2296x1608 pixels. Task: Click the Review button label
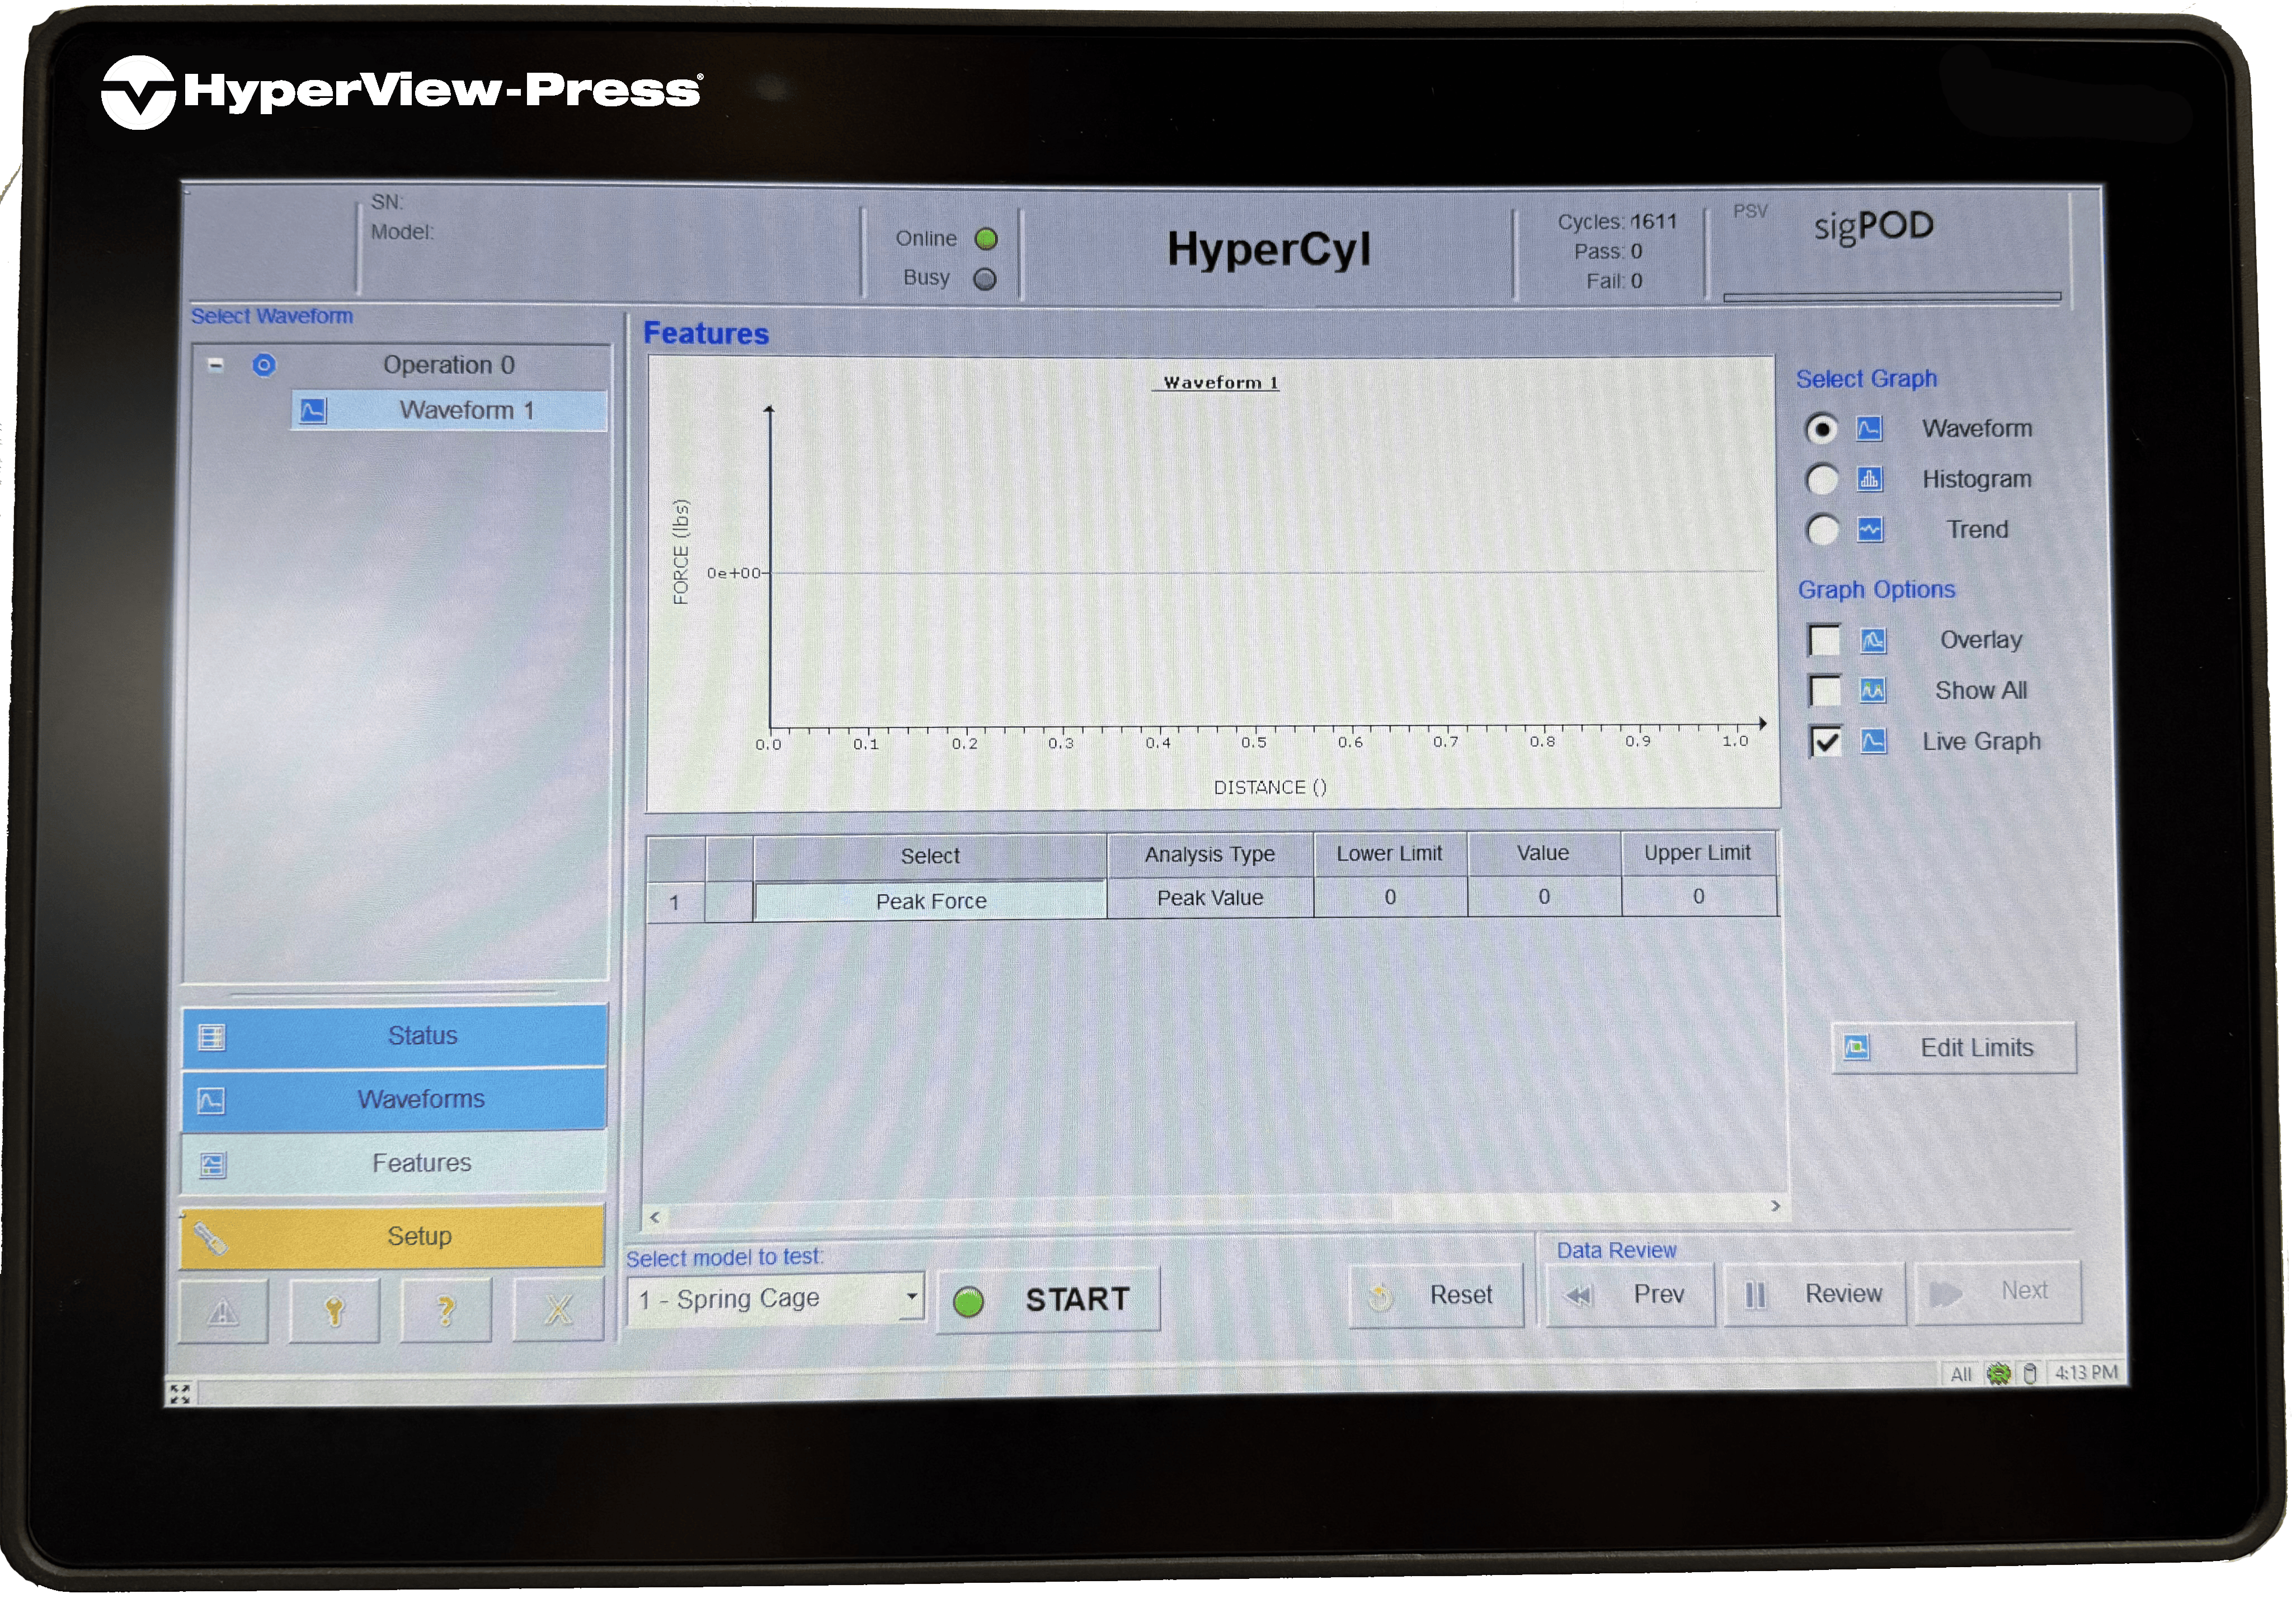1844,1295
